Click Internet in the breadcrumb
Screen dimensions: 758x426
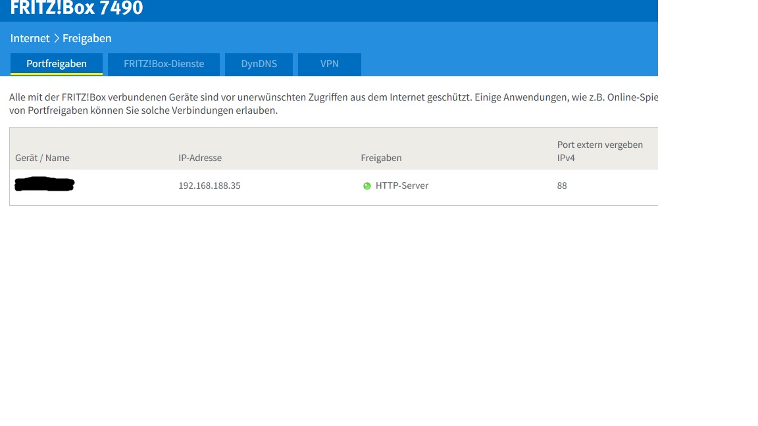pyautogui.click(x=30, y=38)
